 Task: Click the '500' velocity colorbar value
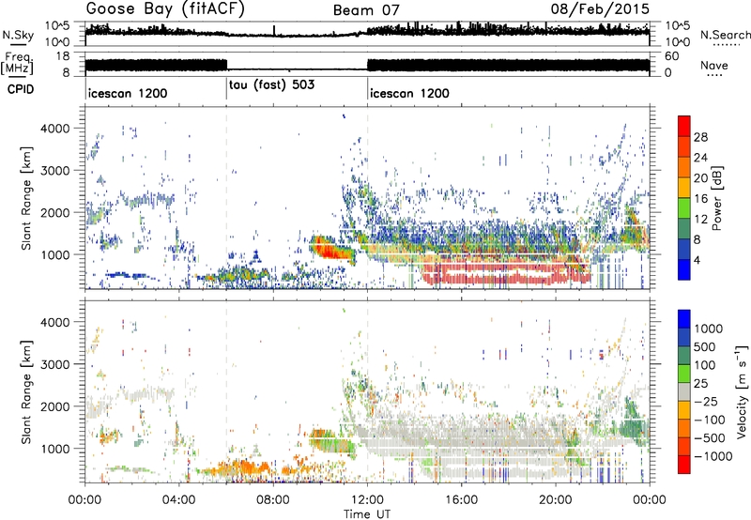point(705,347)
